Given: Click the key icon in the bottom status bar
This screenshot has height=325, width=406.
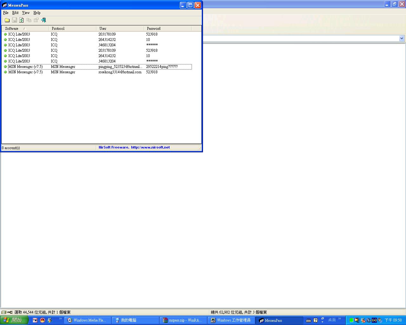Looking at the screenshot, I should [10, 312].
